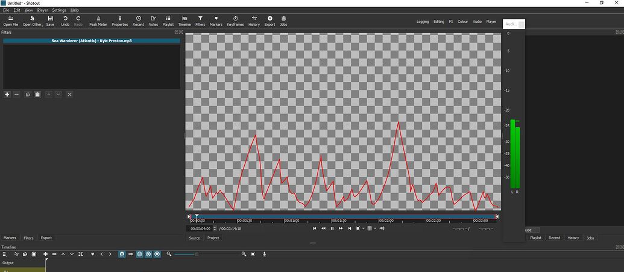Rewind playback in the player
The width and height of the screenshot is (624, 272).
coord(323,228)
